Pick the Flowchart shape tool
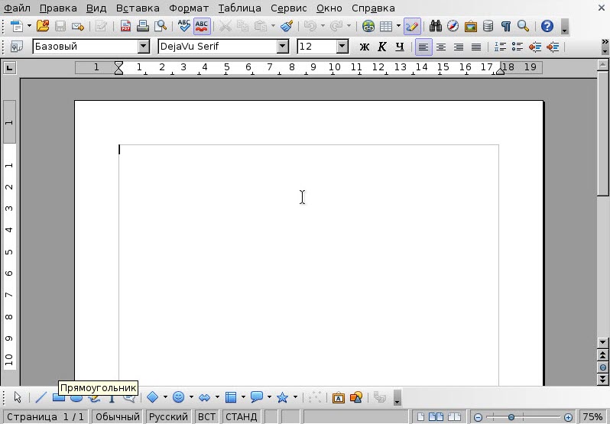The height and width of the screenshot is (424, 610). (x=231, y=397)
